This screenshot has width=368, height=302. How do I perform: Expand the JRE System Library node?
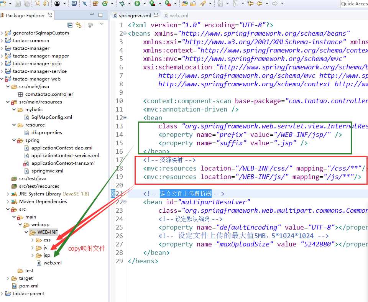point(8,194)
